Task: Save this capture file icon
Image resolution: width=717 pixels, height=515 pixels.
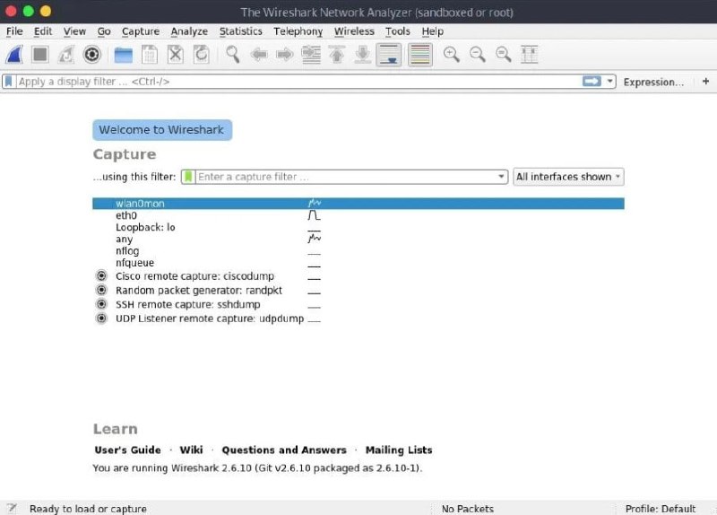Action: [x=150, y=55]
